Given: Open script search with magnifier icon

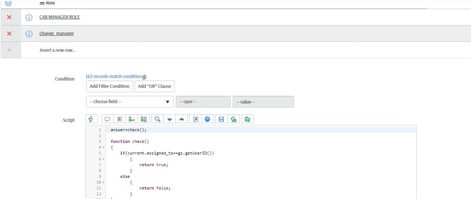Looking at the screenshot, I should 157,119.
